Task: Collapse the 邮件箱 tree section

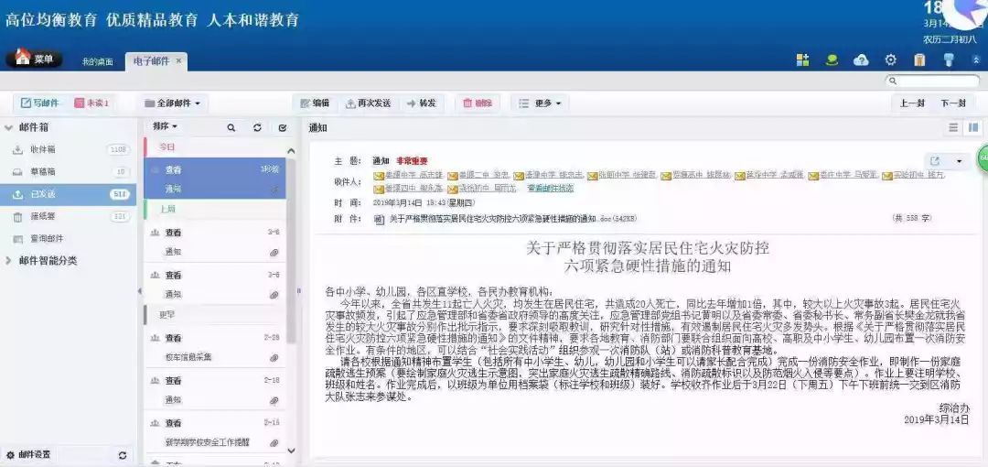Action: 9,127
